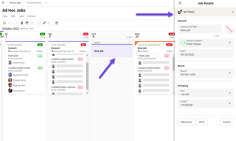236x141 pixels.
Task: Open the calendar date picker icon
Action: pos(57,23)
